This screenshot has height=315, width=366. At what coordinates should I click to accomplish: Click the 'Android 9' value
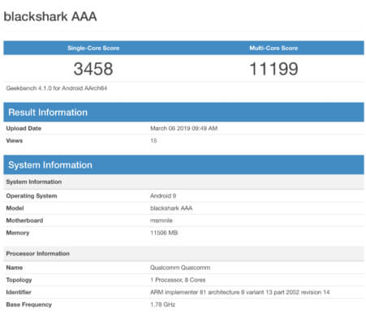tap(163, 196)
